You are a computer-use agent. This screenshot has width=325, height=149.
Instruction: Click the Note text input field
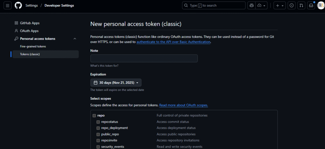coord(144,58)
